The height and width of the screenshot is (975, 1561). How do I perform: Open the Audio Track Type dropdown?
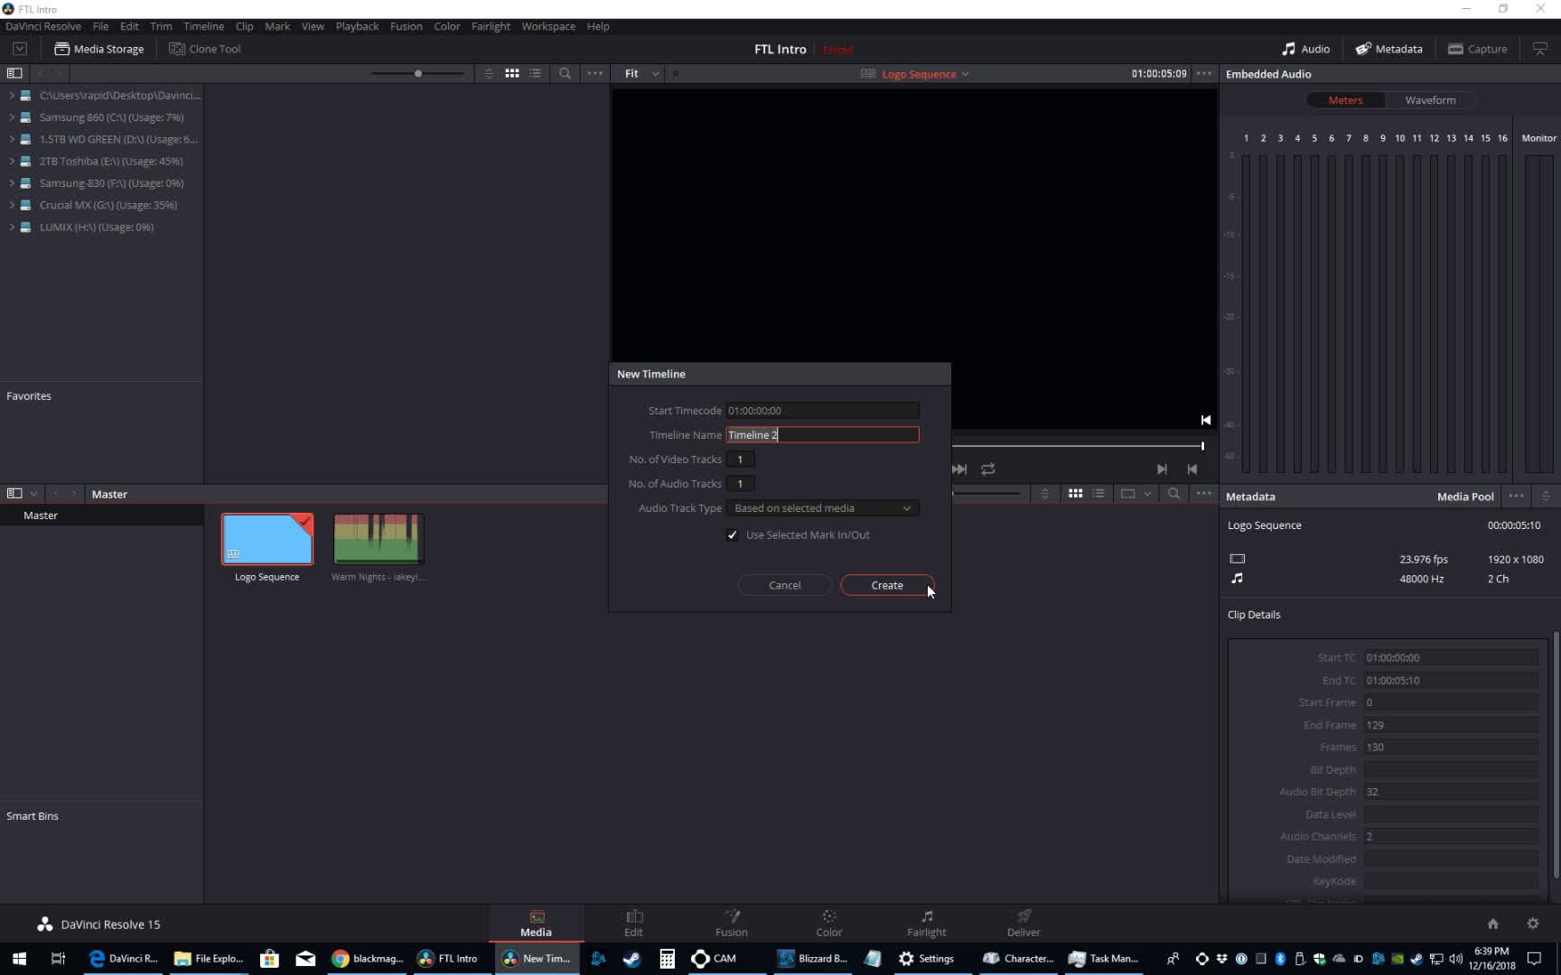[821, 507]
